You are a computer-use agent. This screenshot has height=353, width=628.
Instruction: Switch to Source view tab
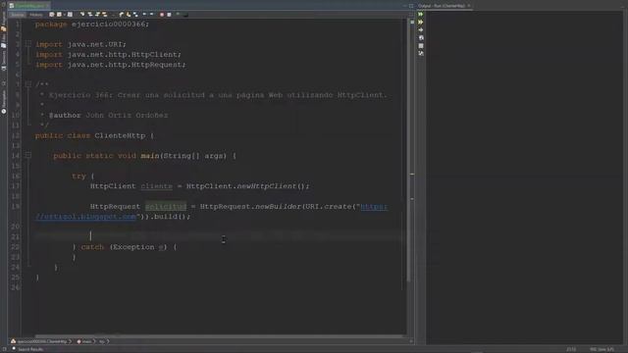click(x=18, y=15)
